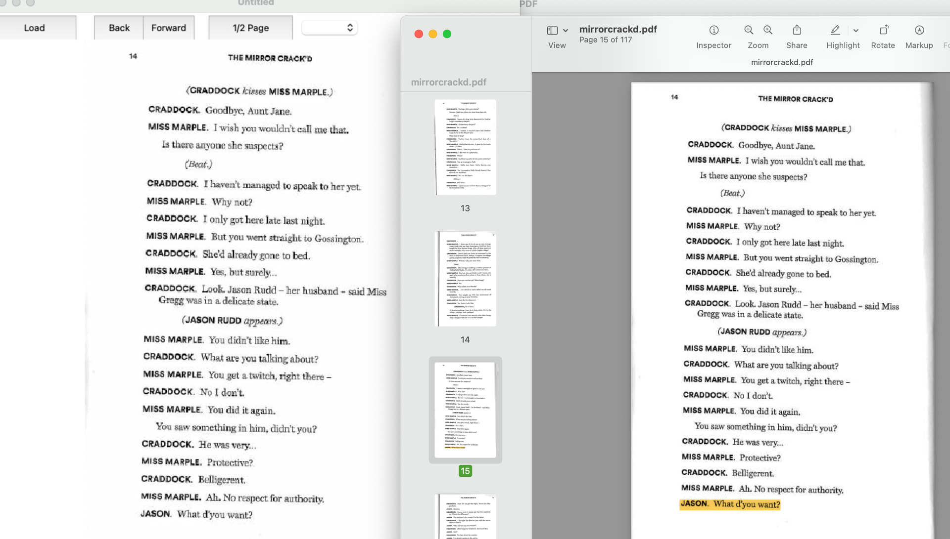The height and width of the screenshot is (539, 950).
Task: Open the Inspector info icon
Action: coord(713,30)
